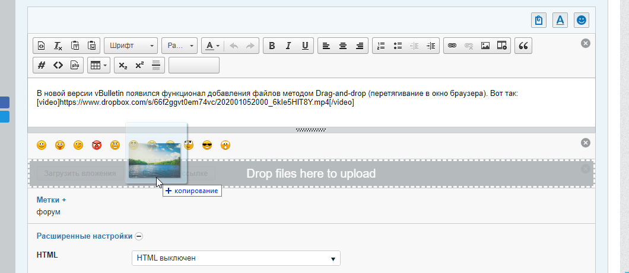Toggle underline text formatting
This screenshot has height=273, width=629.
[305, 46]
